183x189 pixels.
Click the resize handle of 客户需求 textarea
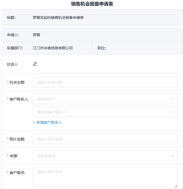(175, 186)
